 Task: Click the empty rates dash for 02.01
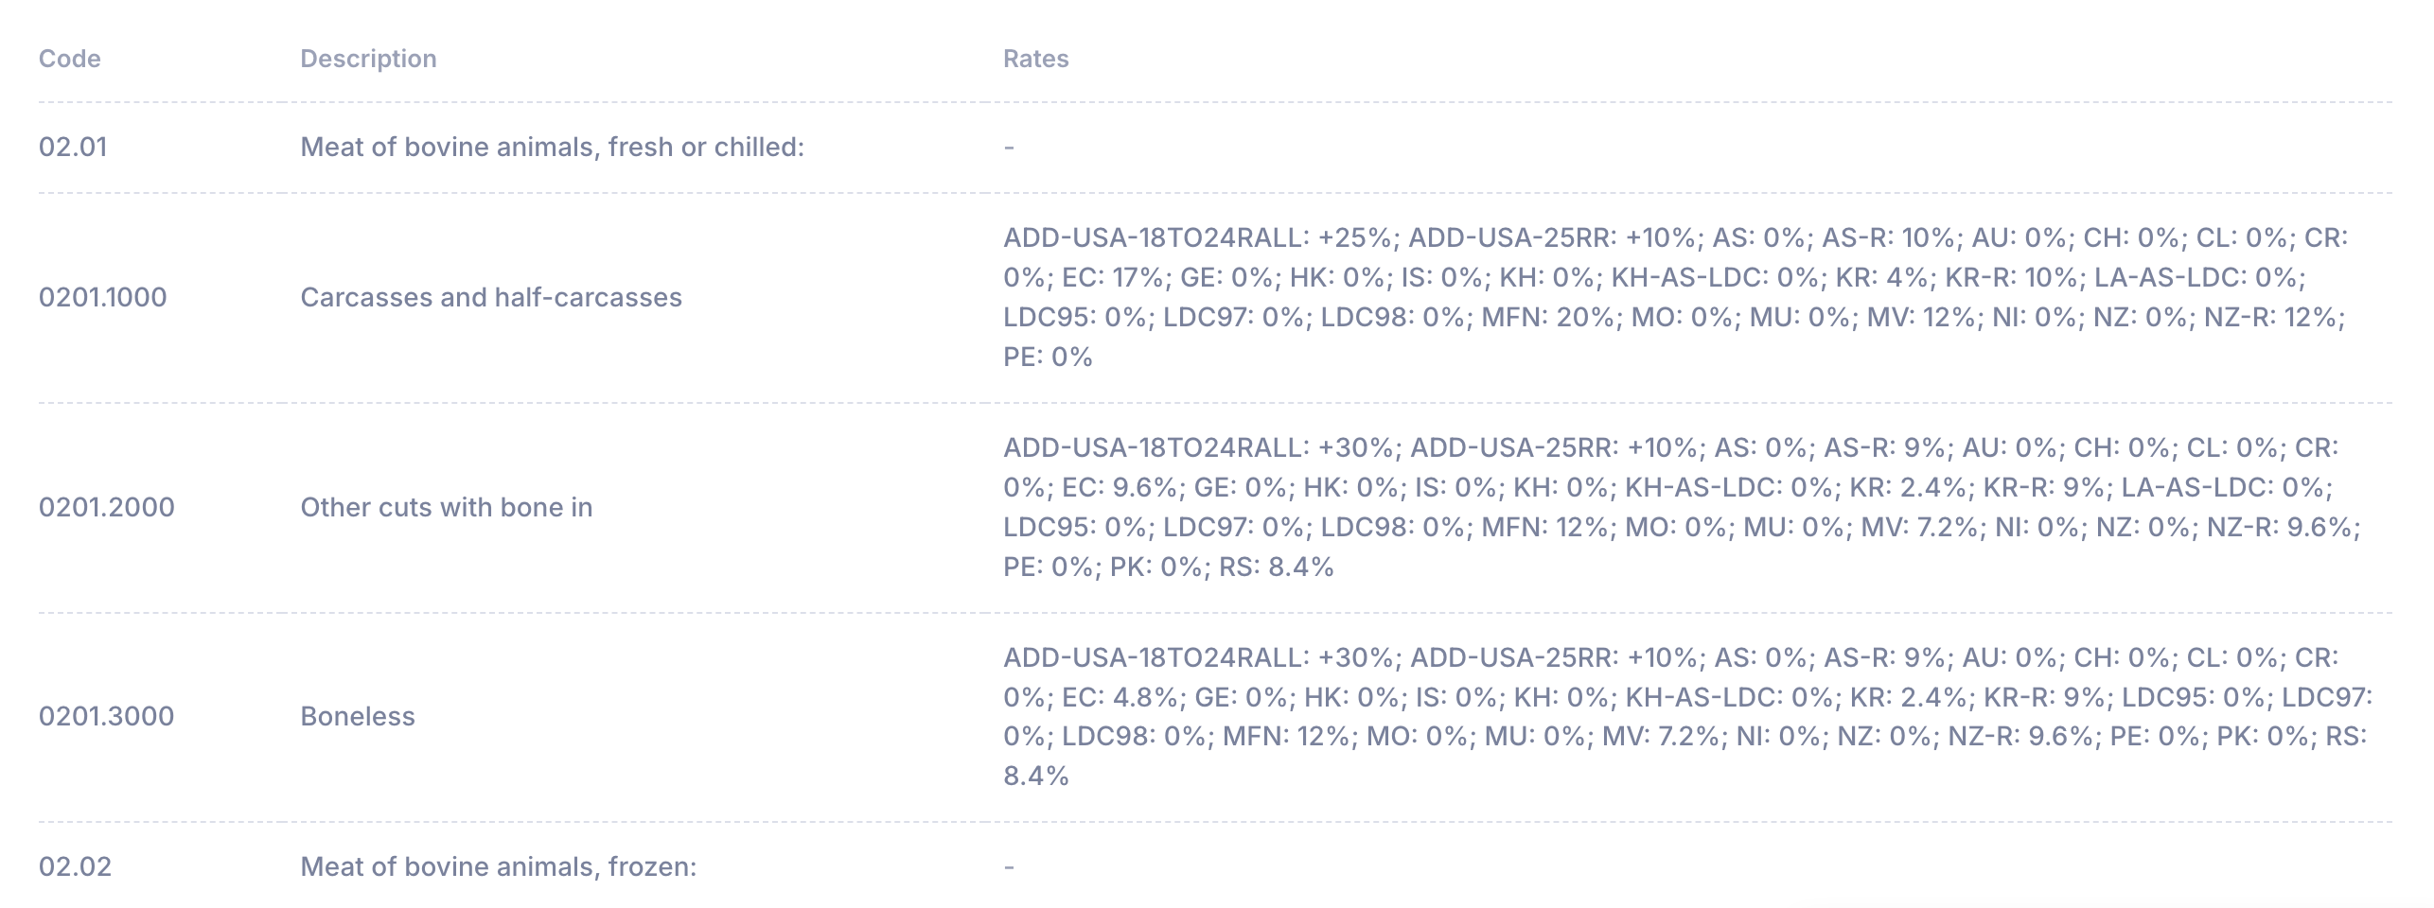1009,147
